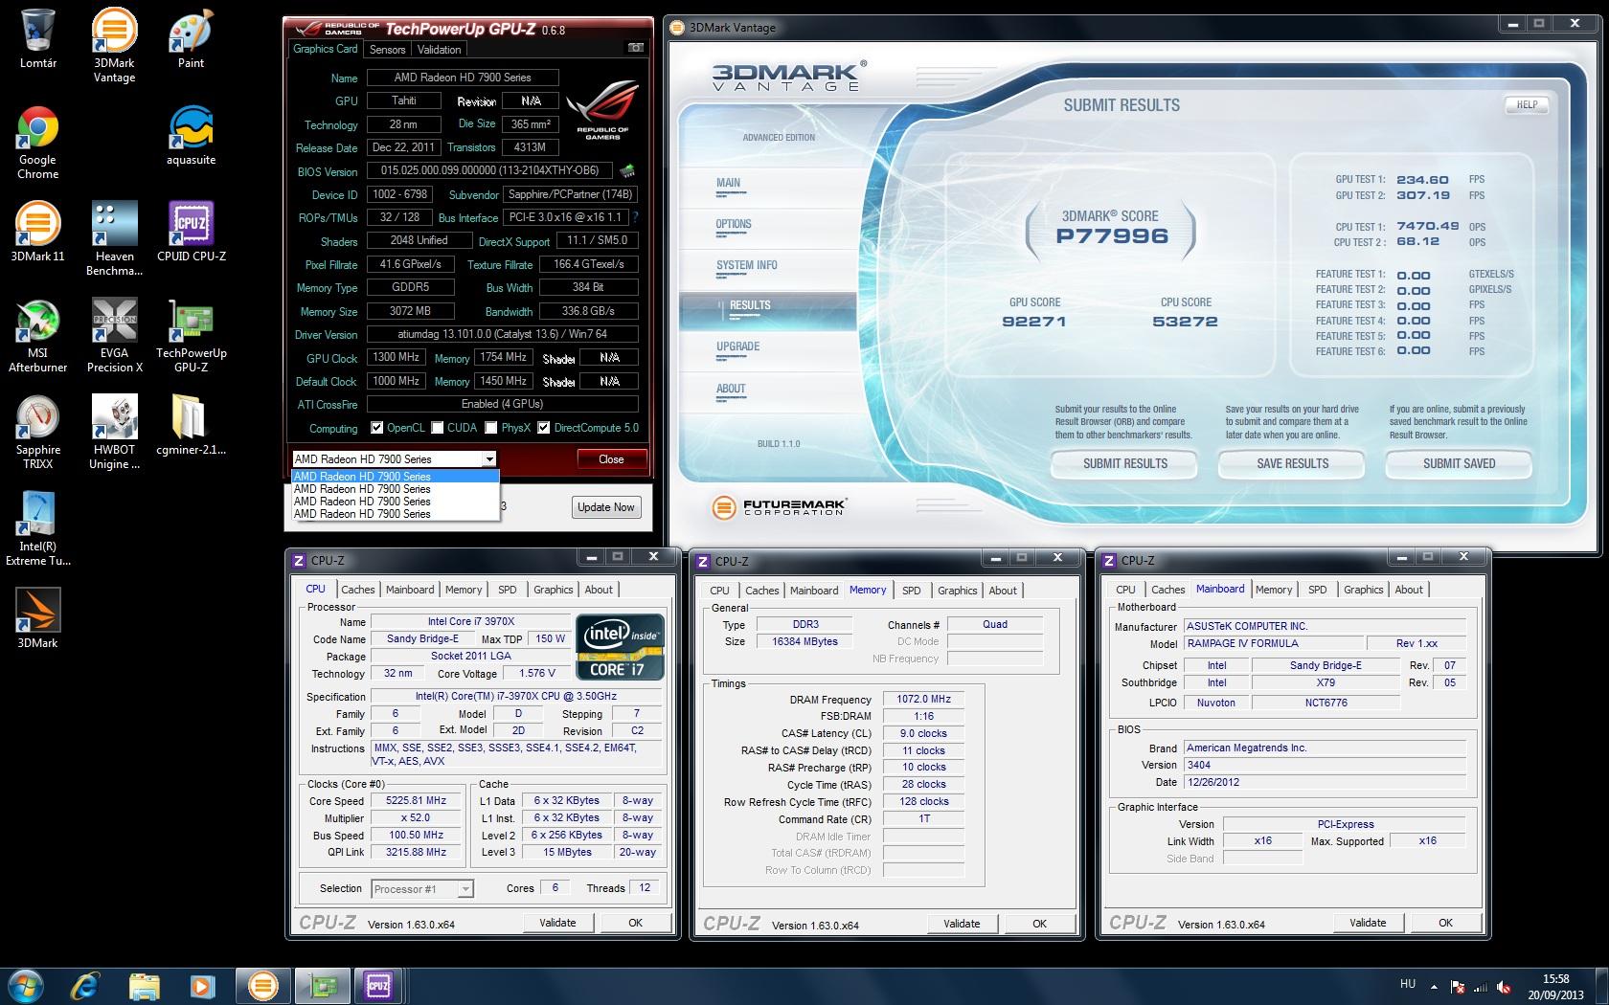Click the HU language indicator in tray
Screen dimensions: 1609x1005
pyautogui.click(x=1408, y=984)
